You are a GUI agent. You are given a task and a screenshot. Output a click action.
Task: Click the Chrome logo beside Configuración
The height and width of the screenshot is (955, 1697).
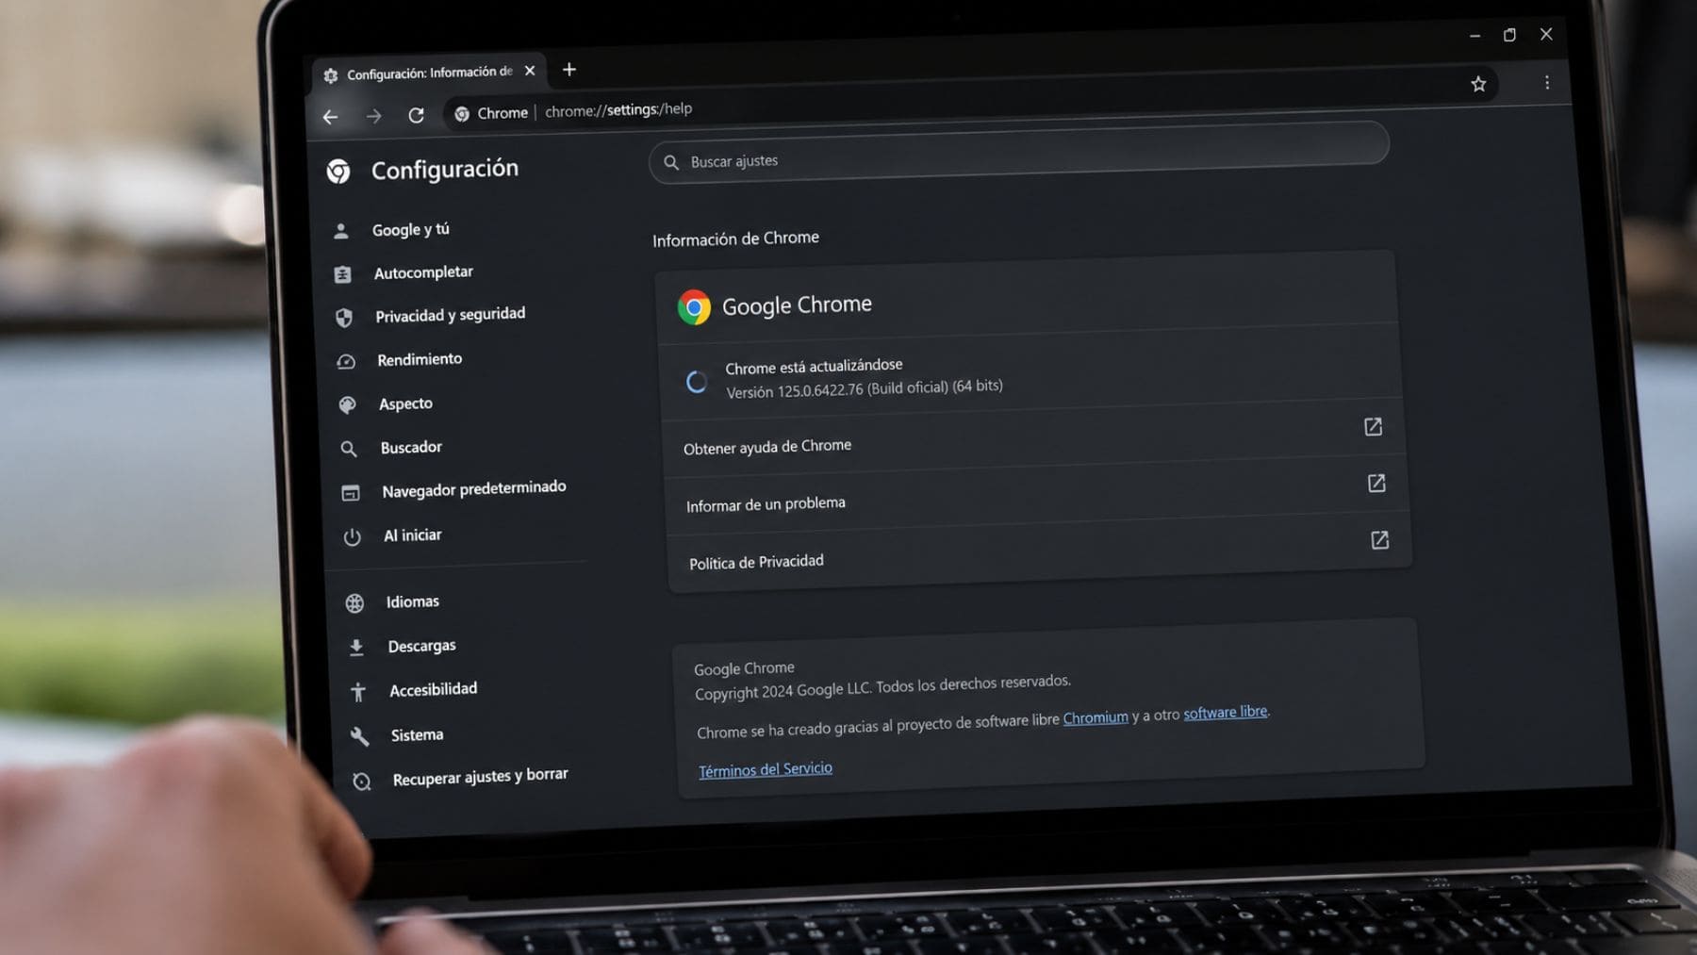tap(338, 171)
